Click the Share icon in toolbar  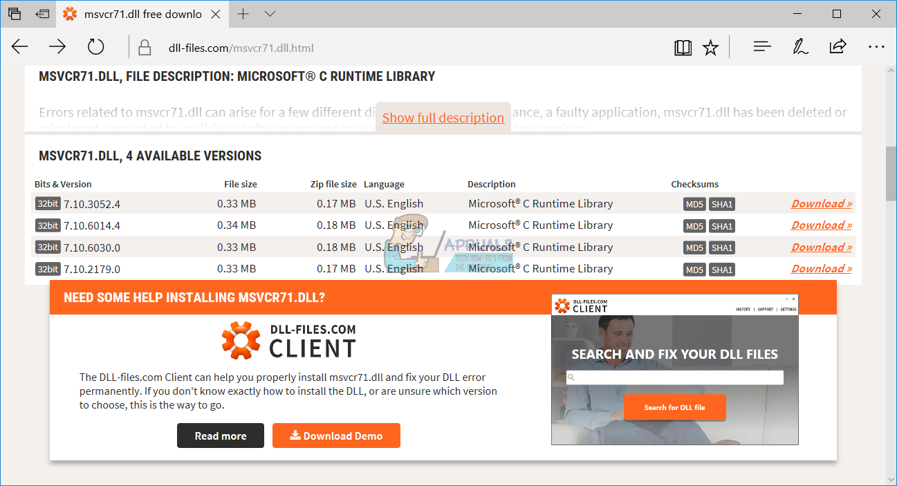pos(838,47)
